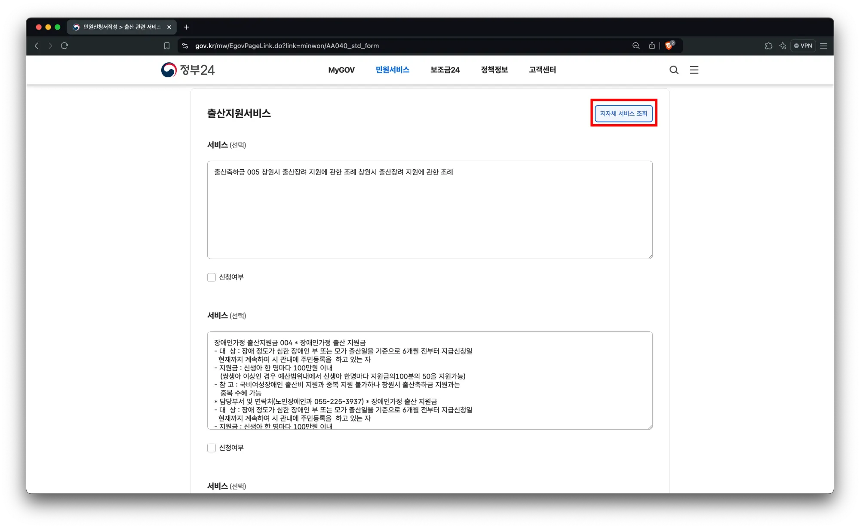Click the resize handle of 출산축하금 text area

(x=650, y=256)
